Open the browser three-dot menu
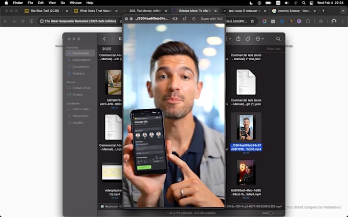The width and height of the screenshot is (348, 217). (343, 21)
